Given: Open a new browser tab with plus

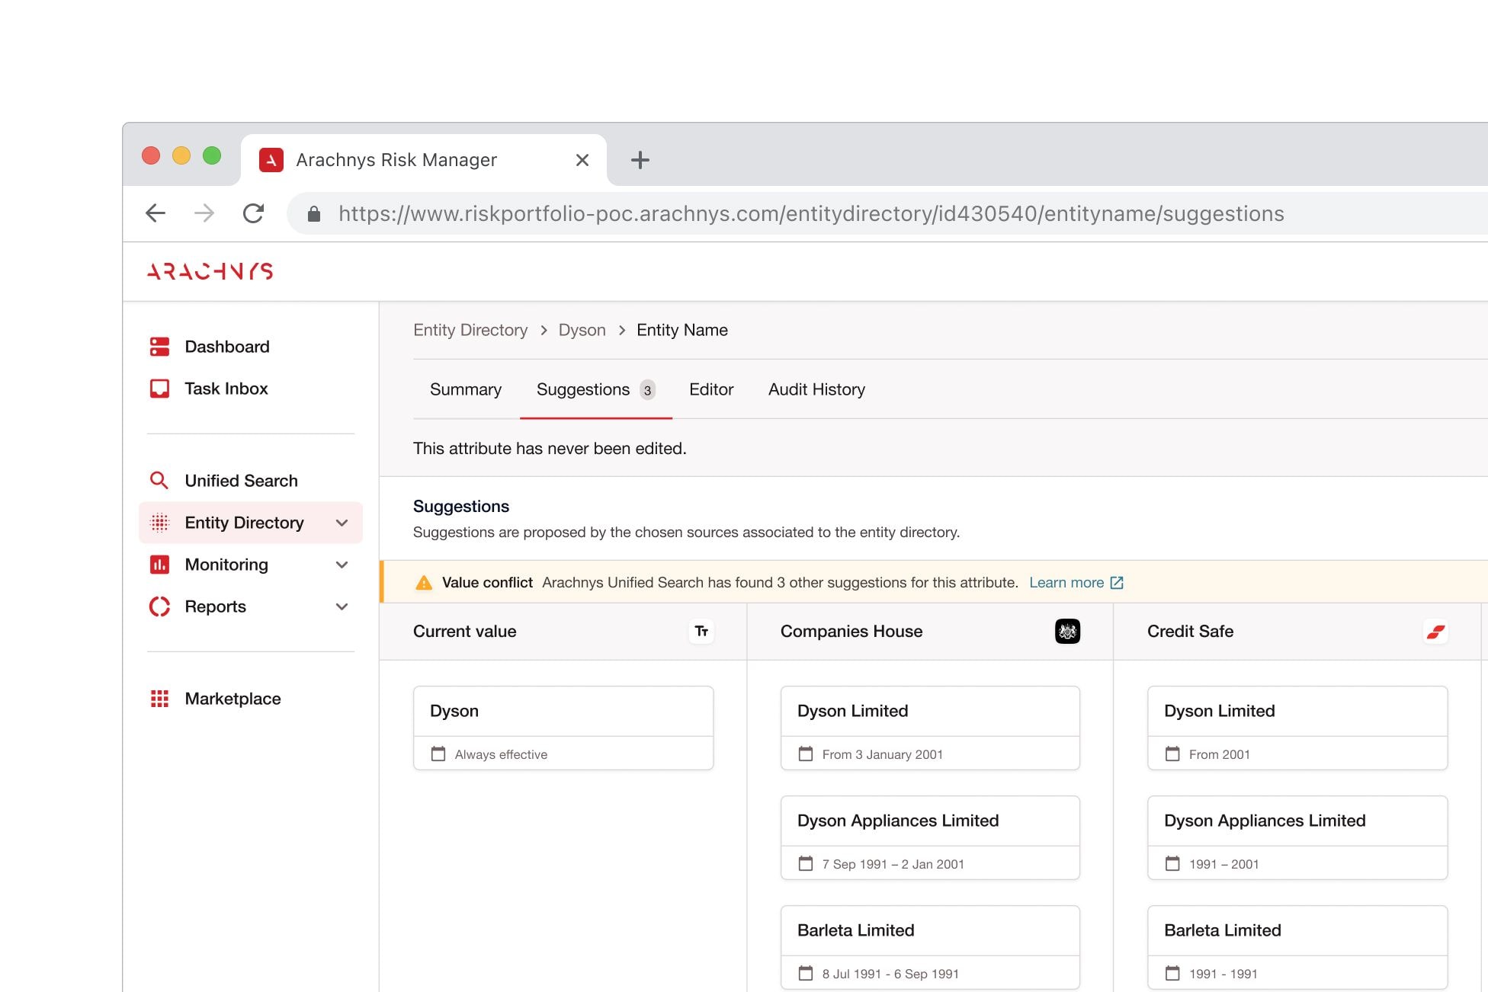Looking at the screenshot, I should click(x=640, y=160).
